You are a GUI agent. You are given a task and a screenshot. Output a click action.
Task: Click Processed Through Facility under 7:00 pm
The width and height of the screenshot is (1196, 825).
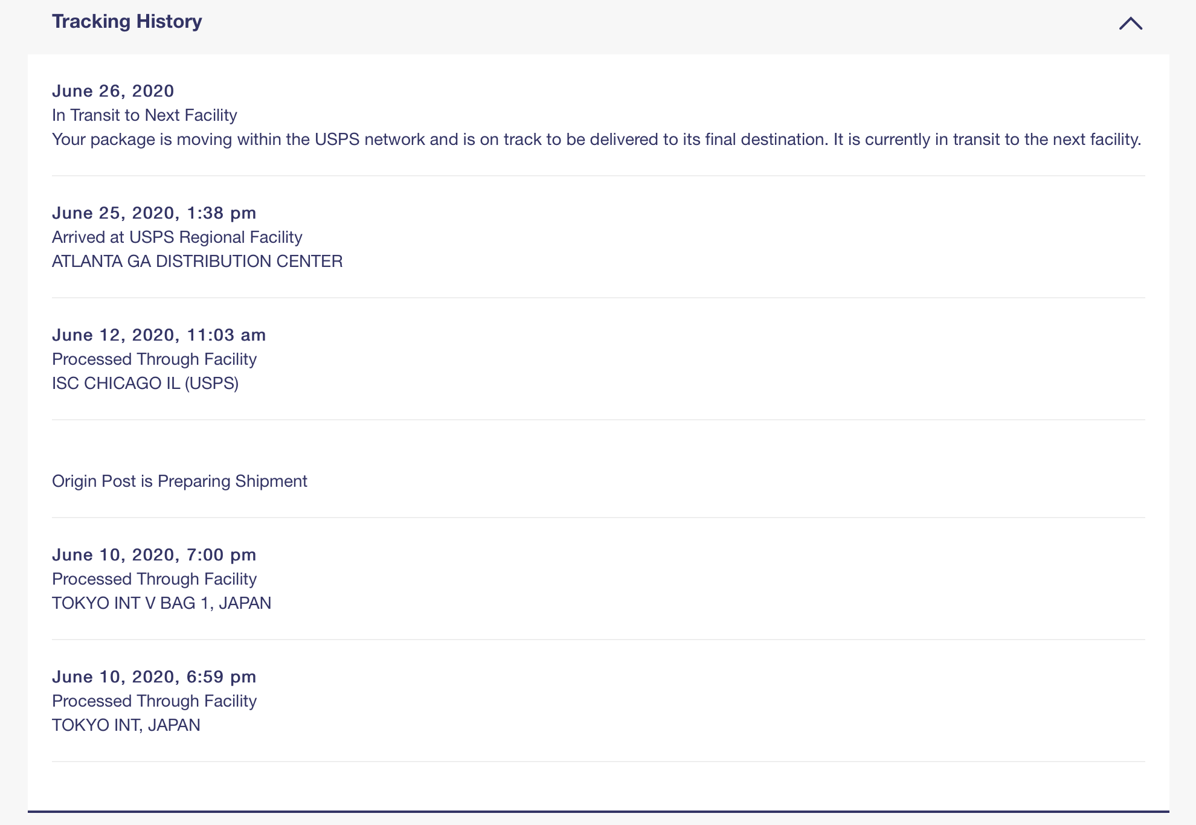click(x=154, y=579)
